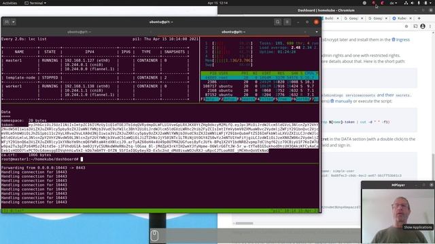Click the master1 container name
Image resolution: width=435 pixels, height=244 pixels.
coord(14,60)
